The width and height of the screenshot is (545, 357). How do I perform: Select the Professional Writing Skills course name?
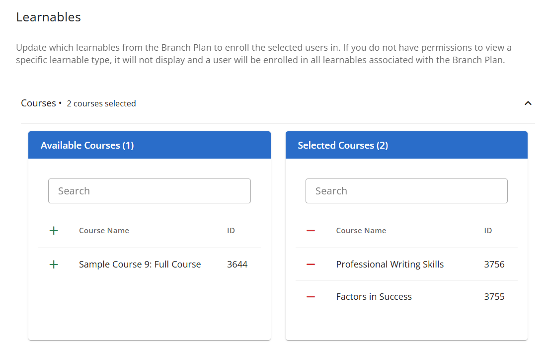(390, 265)
